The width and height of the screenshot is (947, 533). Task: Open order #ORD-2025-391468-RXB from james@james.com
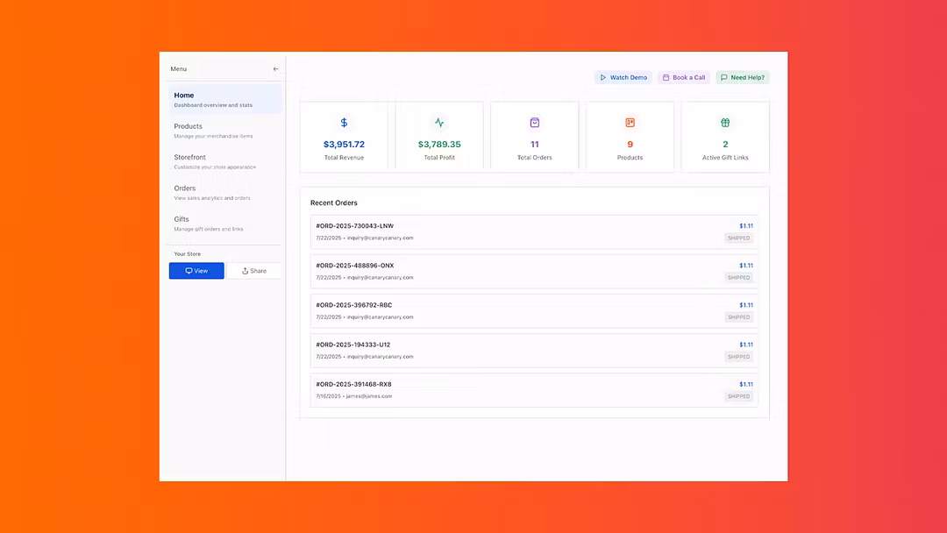coord(533,390)
